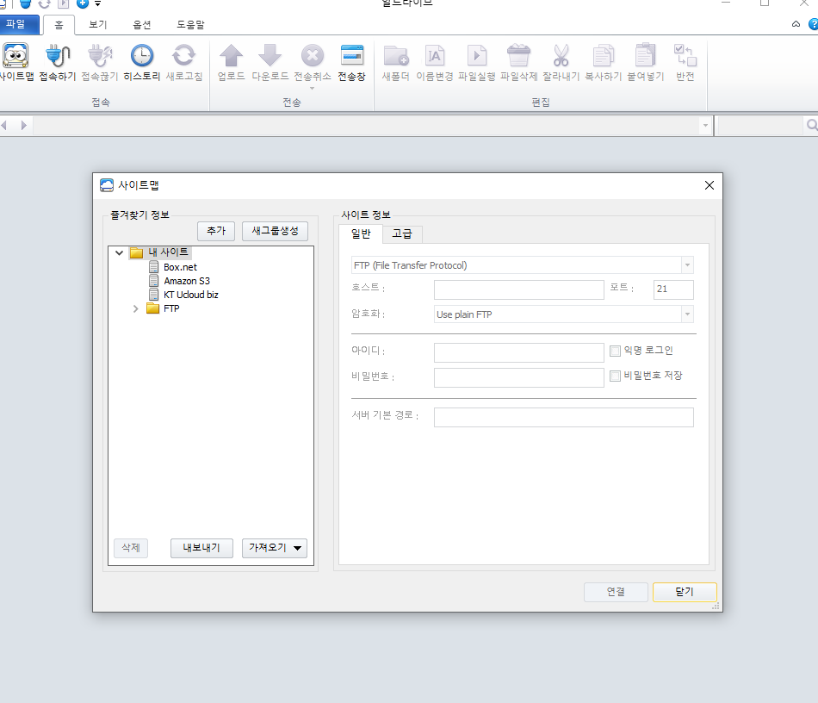Image resolution: width=818 pixels, height=703 pixels.
Task: Switch to the 고급 tab
Action: (x=402, y=233)
